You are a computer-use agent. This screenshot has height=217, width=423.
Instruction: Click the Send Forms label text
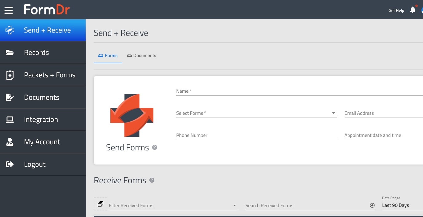click(127, 148)
